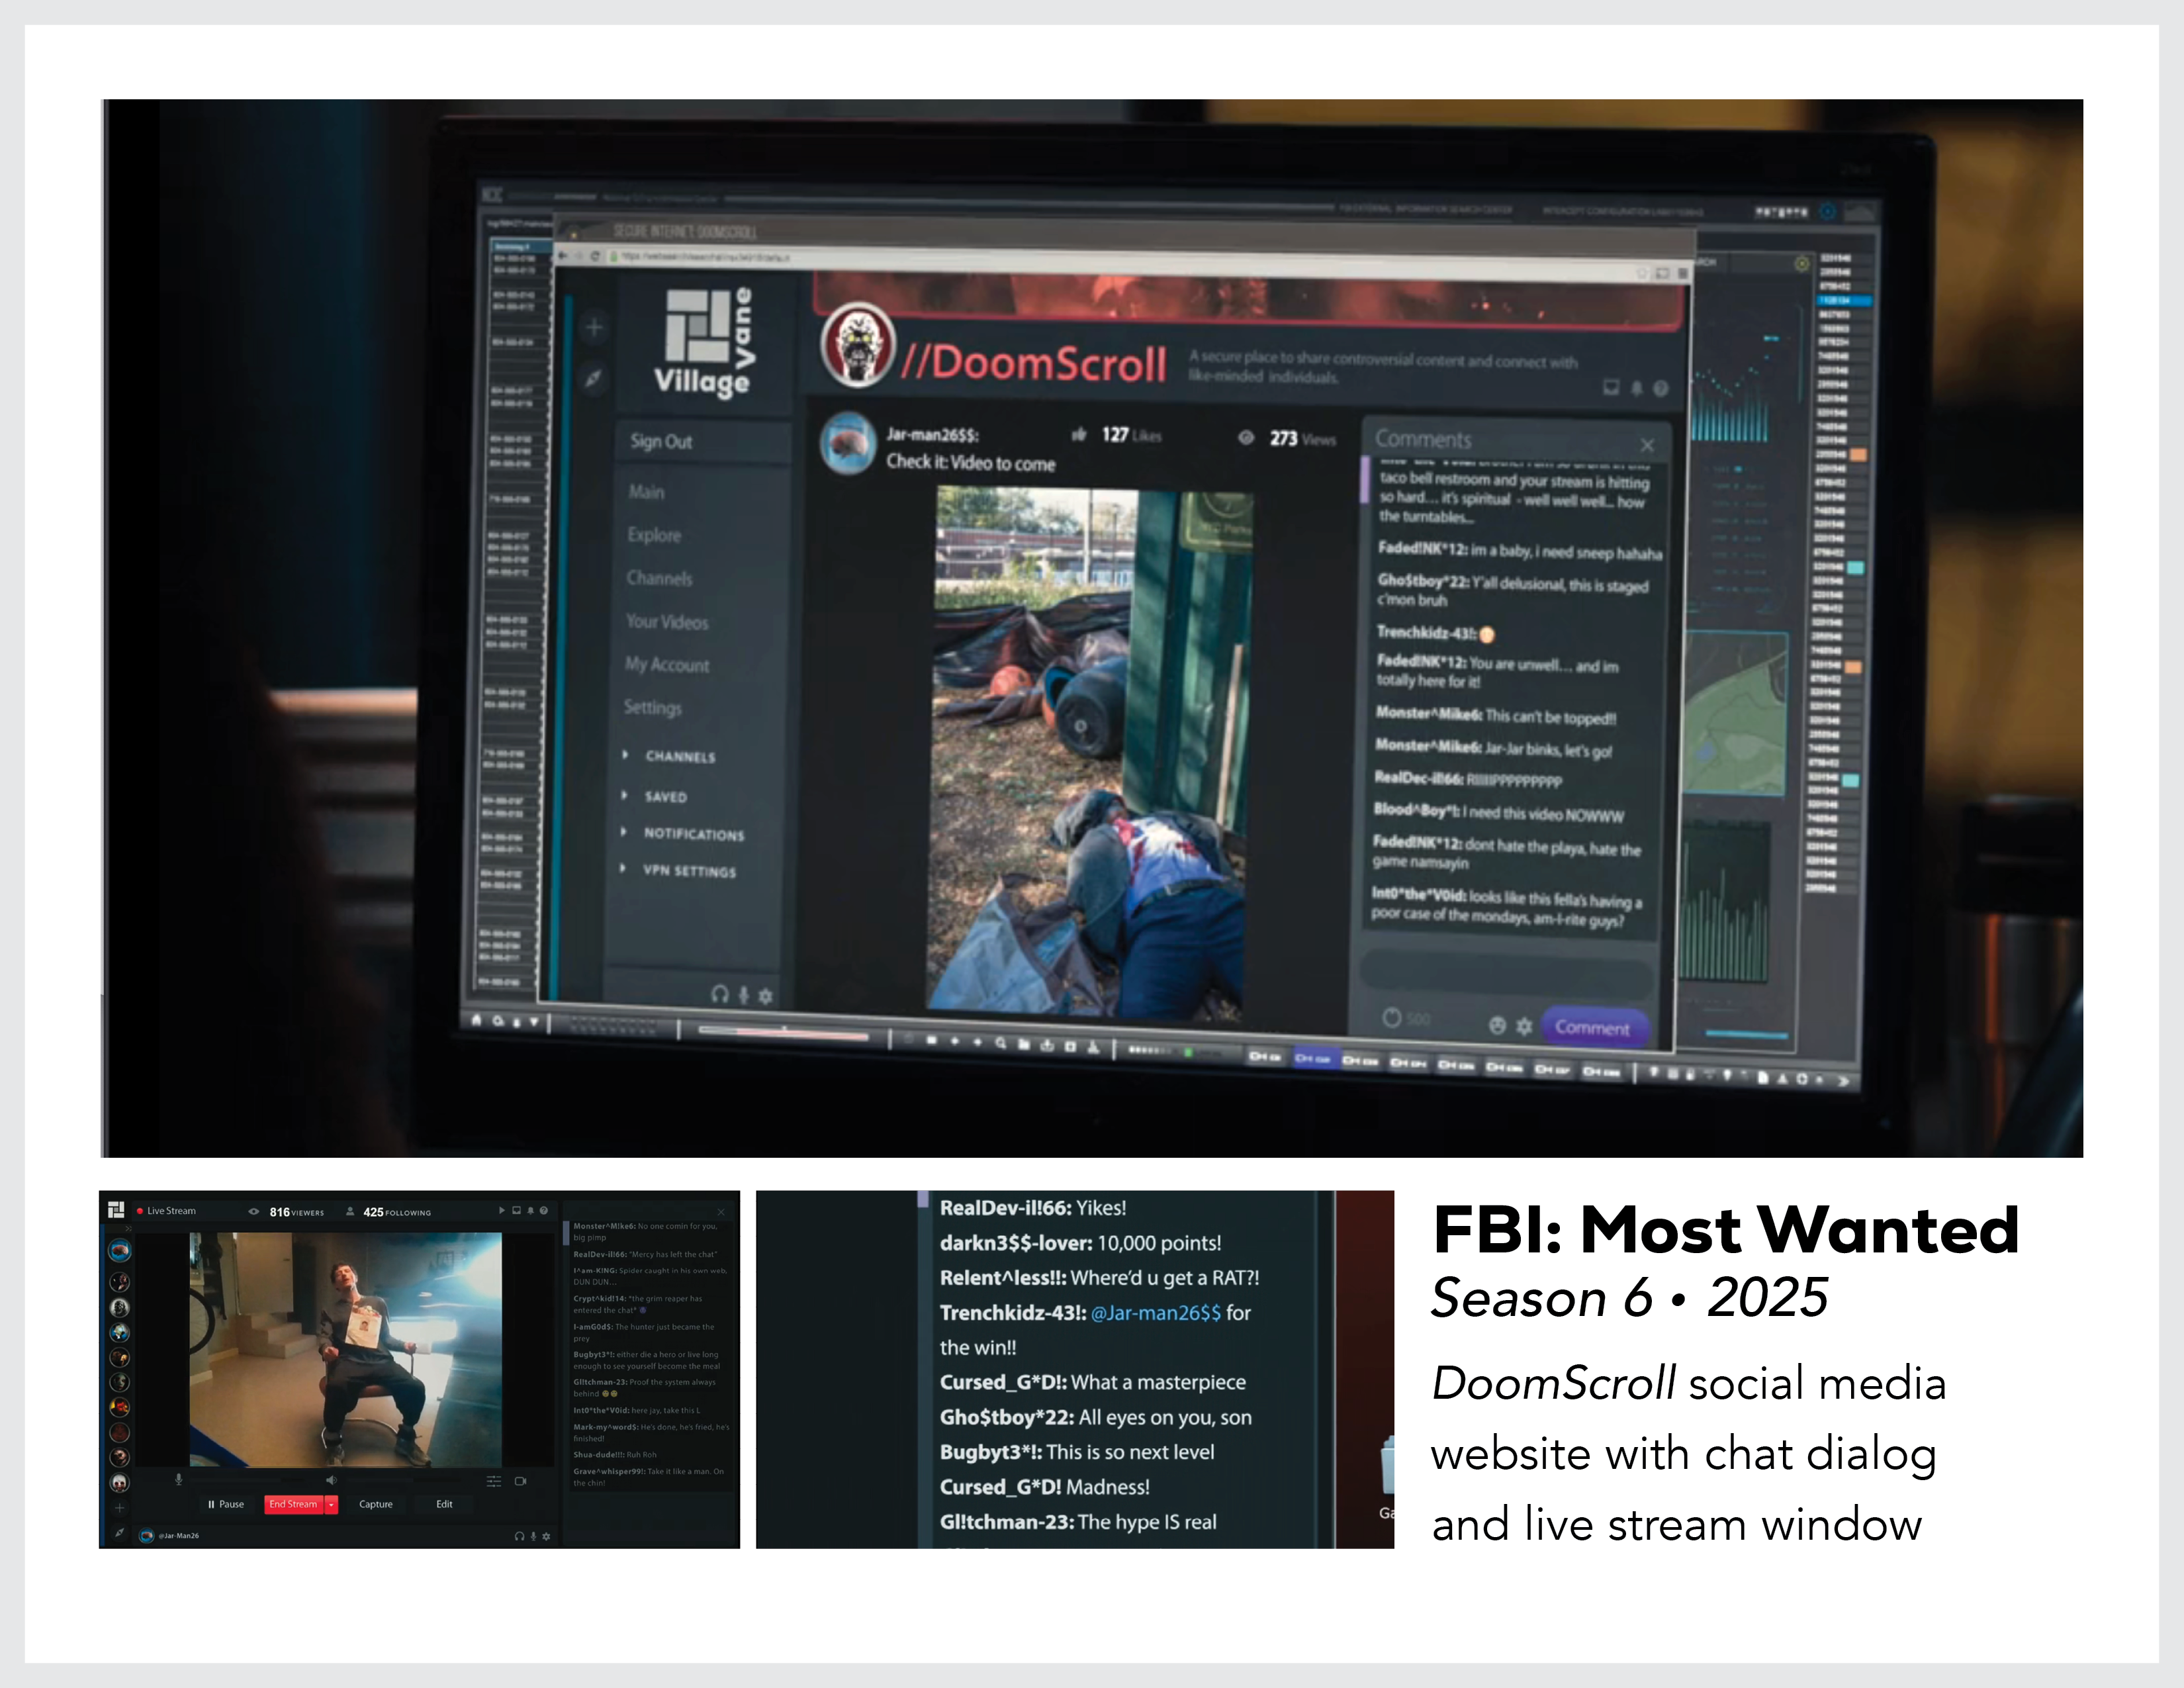Click the microphone level slider under the stream
This screenshot has width=2184, height=1688.
tap(248, 1480)
